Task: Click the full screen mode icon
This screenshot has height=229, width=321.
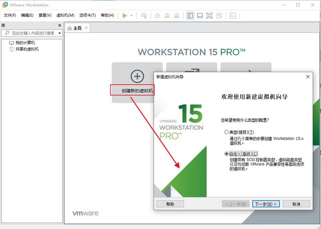Action: 210,16
